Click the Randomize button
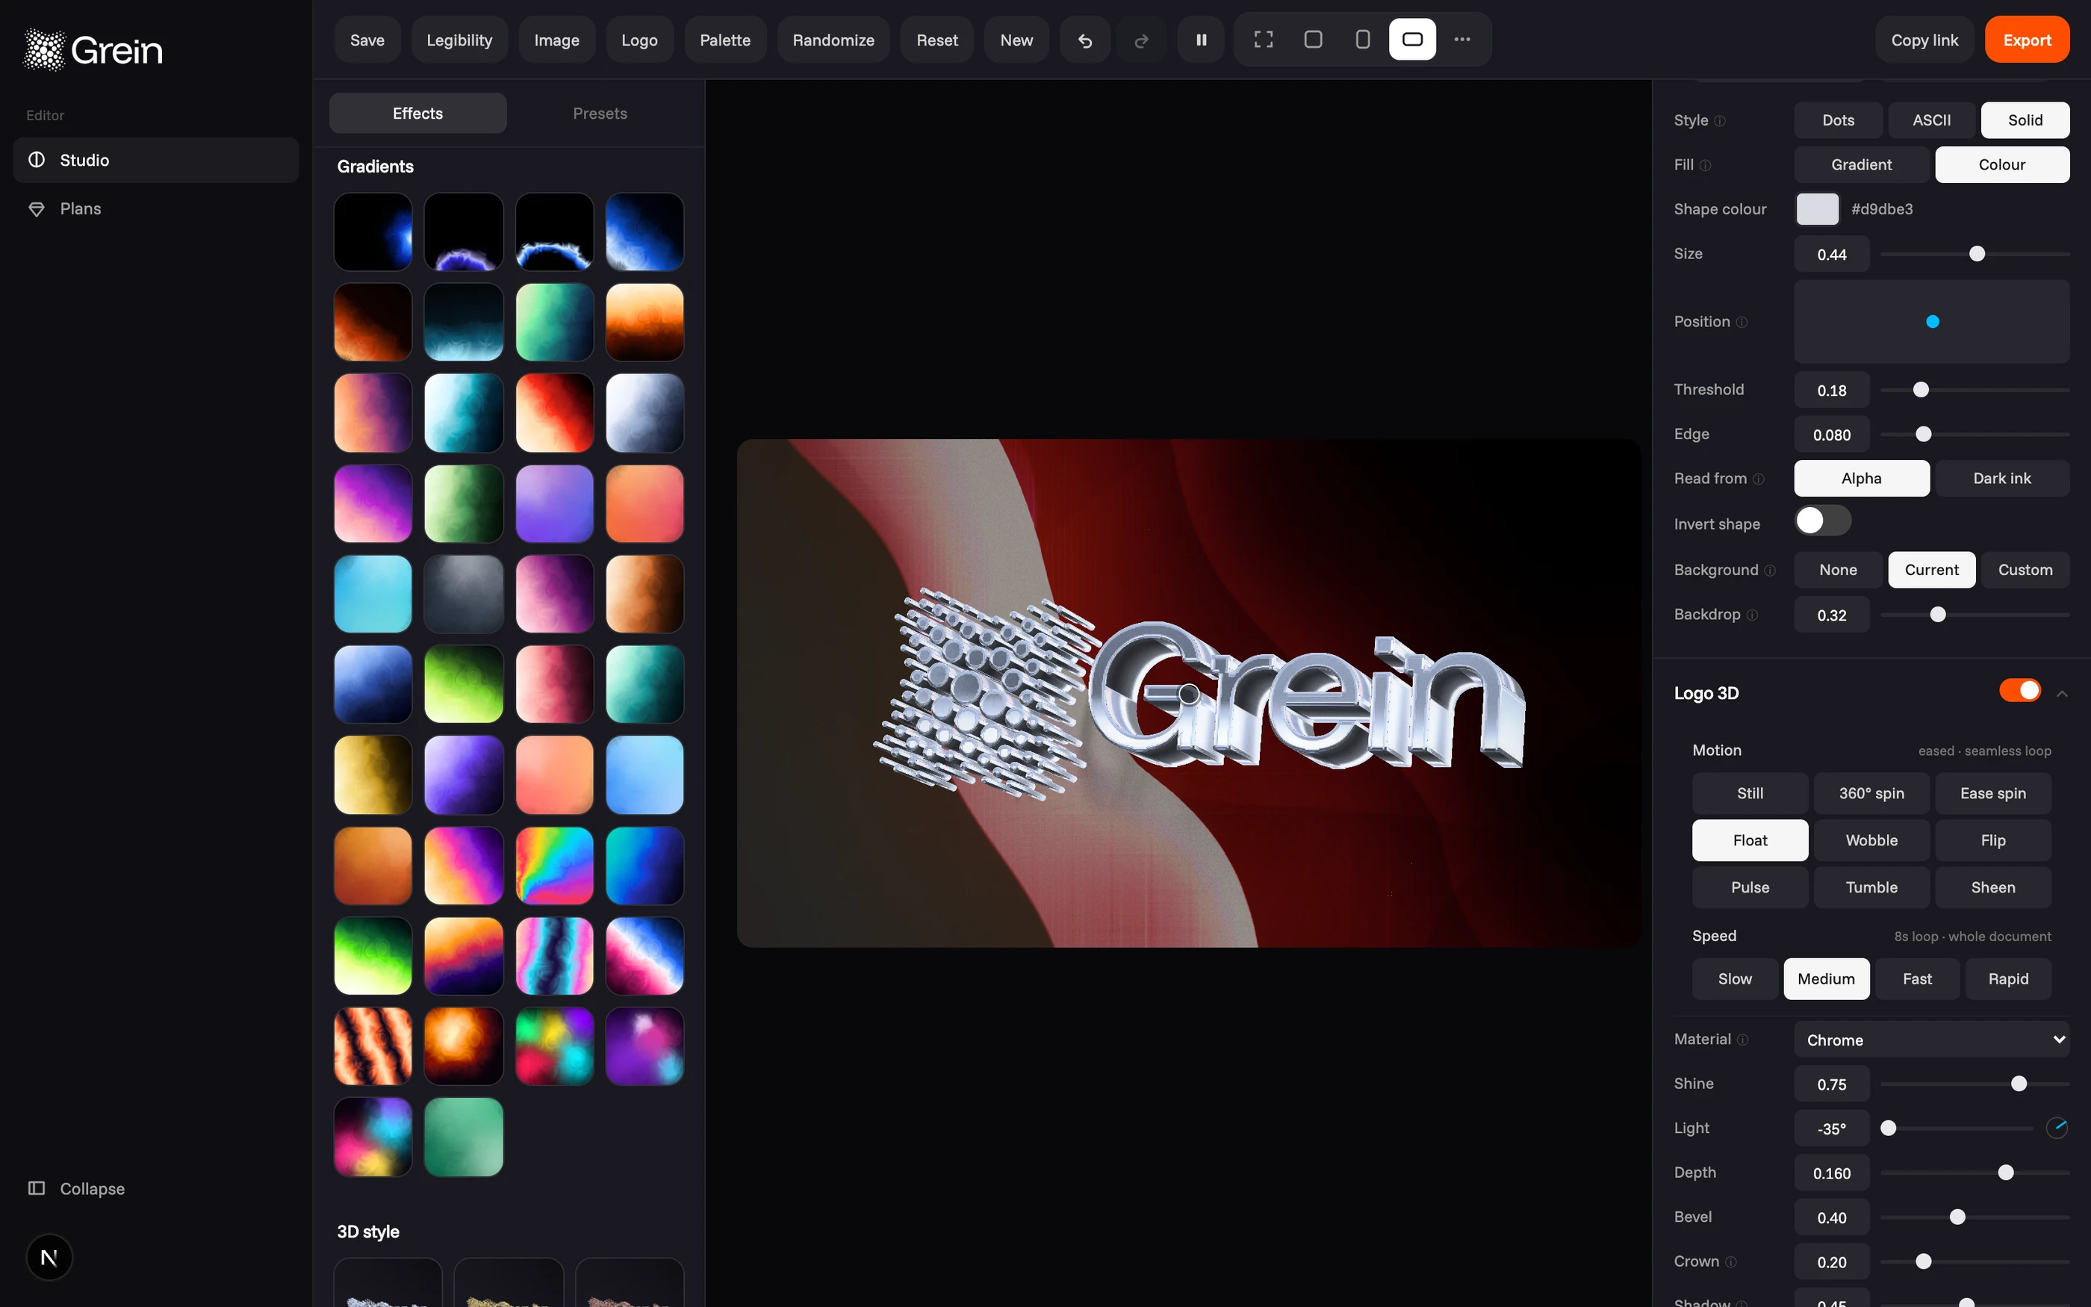Viewport: 2091px width, 1307px height. point(833,40)
